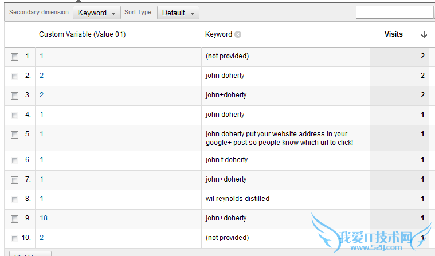This screenshot has width=435, height=256.
Task: Tick the checkbox for row 5
Action: [15, 135]
